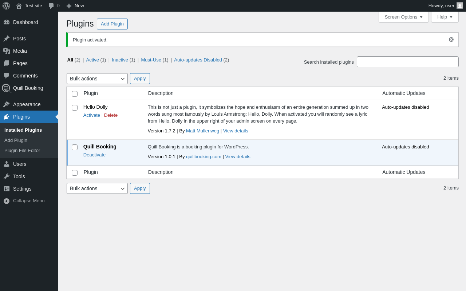Viewport: 466px width, 291px height.
Task: Open Installed Plugins submenu item
Action: point(23,130)
